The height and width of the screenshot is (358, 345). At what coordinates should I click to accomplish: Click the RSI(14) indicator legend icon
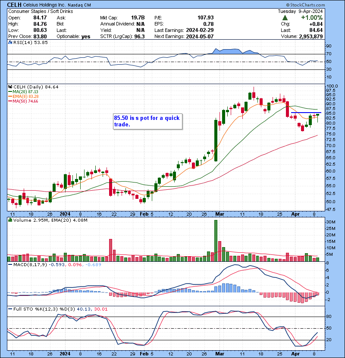10,42
